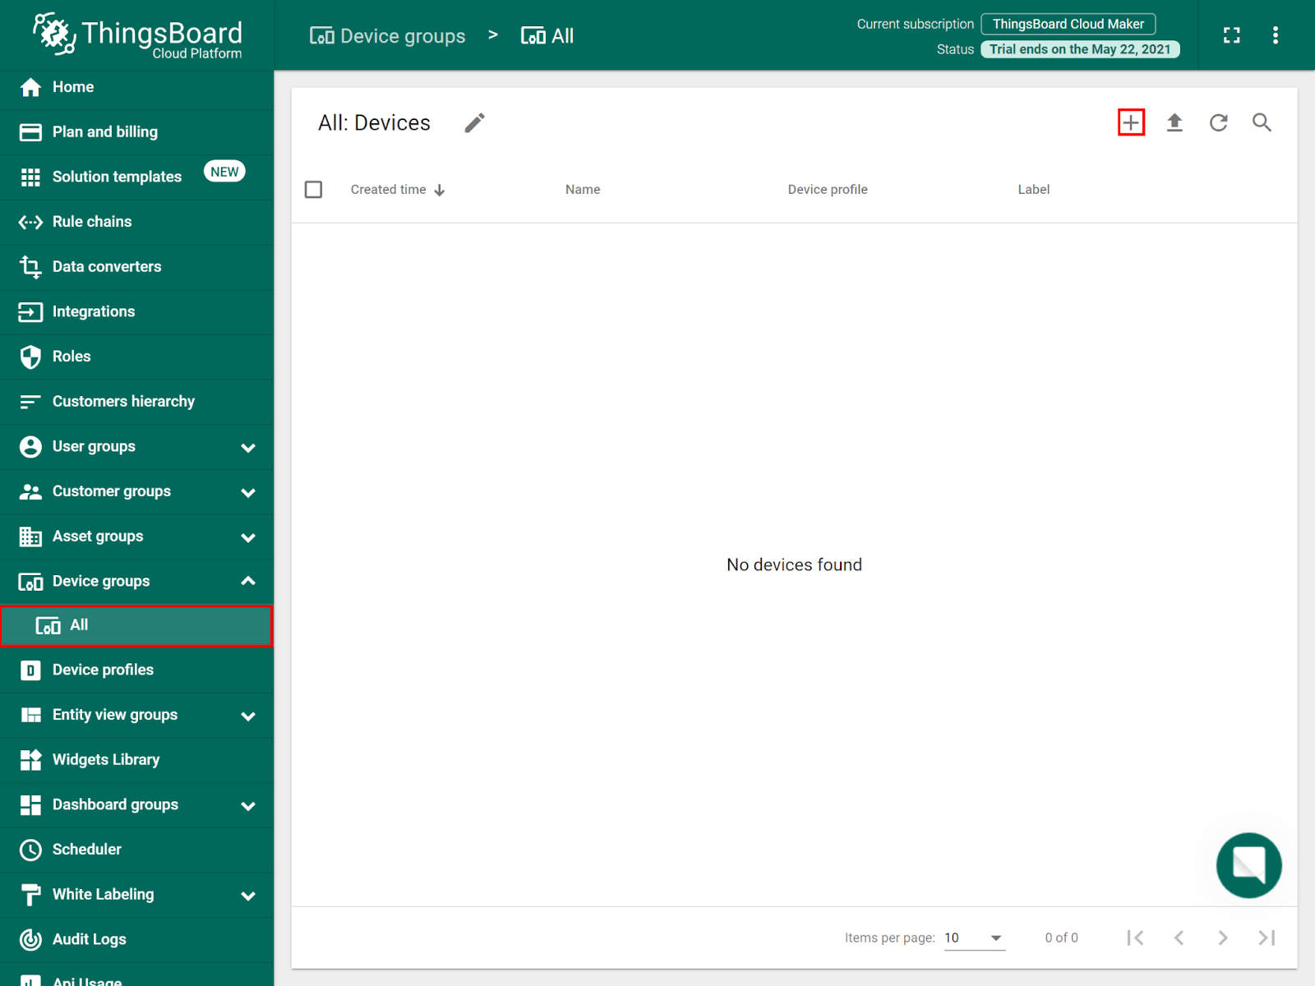This screenshot has width=1315, height=986.
Task: Click the add device plus button
Action: click(x=1131, y=122)
